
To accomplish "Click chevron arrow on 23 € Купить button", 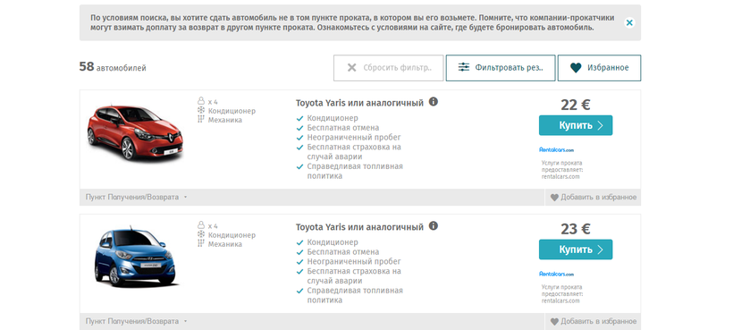I will click(x=600, y=250).
